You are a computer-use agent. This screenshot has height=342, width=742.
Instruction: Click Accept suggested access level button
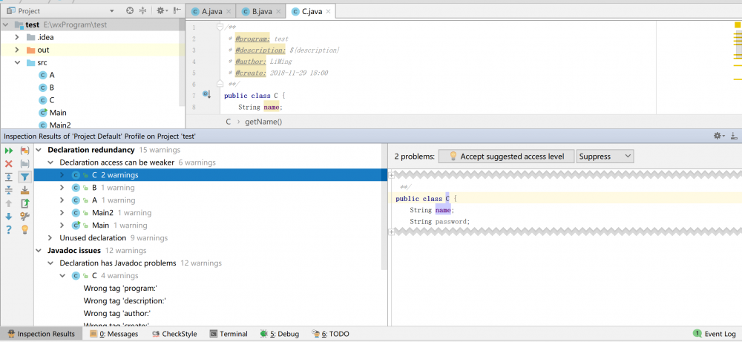(x=506, y=157)
